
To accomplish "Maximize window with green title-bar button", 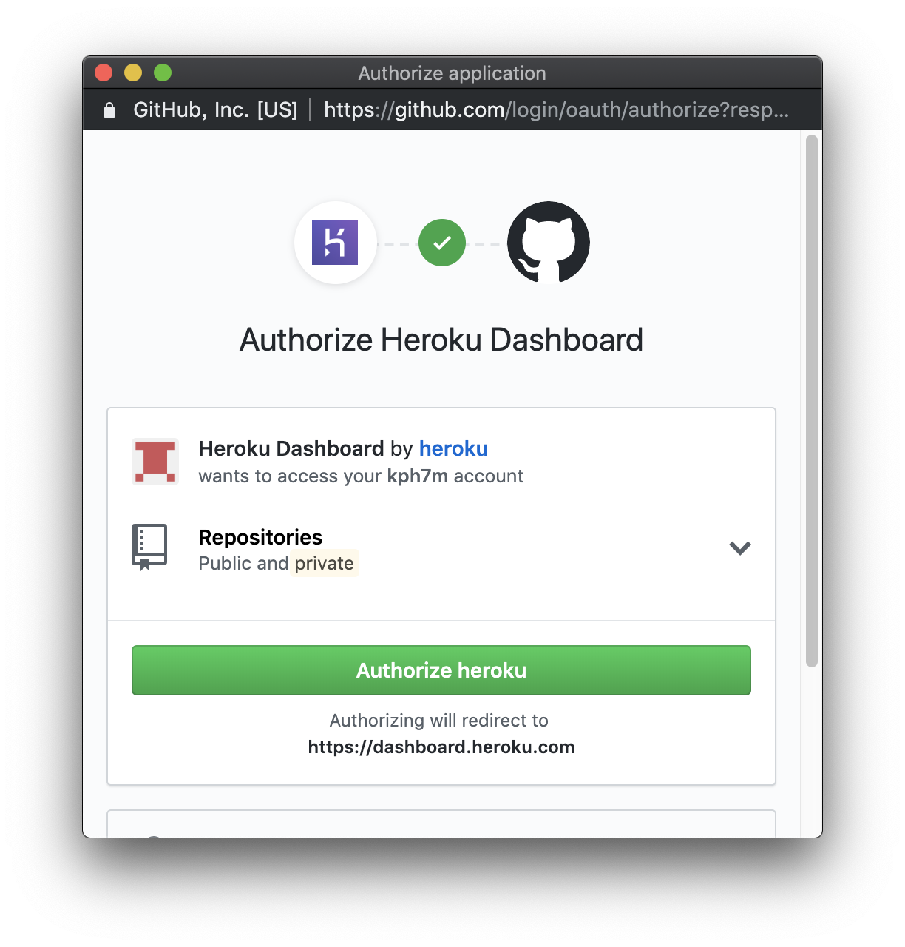I will coord(163,73).
